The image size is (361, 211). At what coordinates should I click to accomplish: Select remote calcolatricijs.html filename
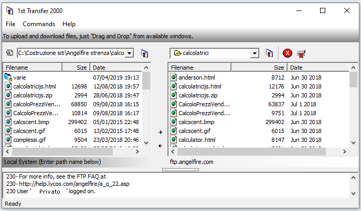coord(199,86)
